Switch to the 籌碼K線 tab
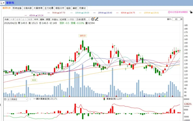Screen dimensions: 193x121 tap(7, 8)
